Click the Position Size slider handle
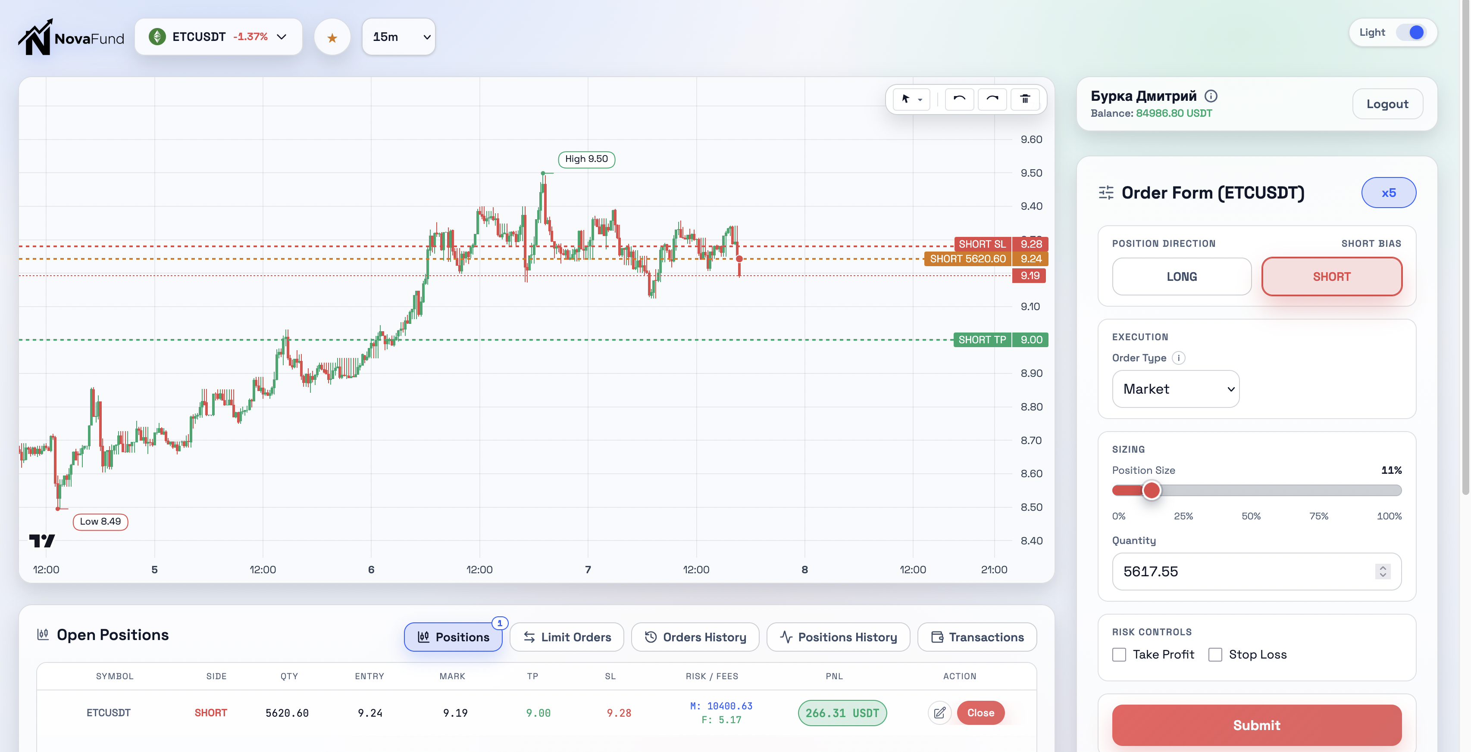The image size is (1471, 752). tap(1151, 490)
